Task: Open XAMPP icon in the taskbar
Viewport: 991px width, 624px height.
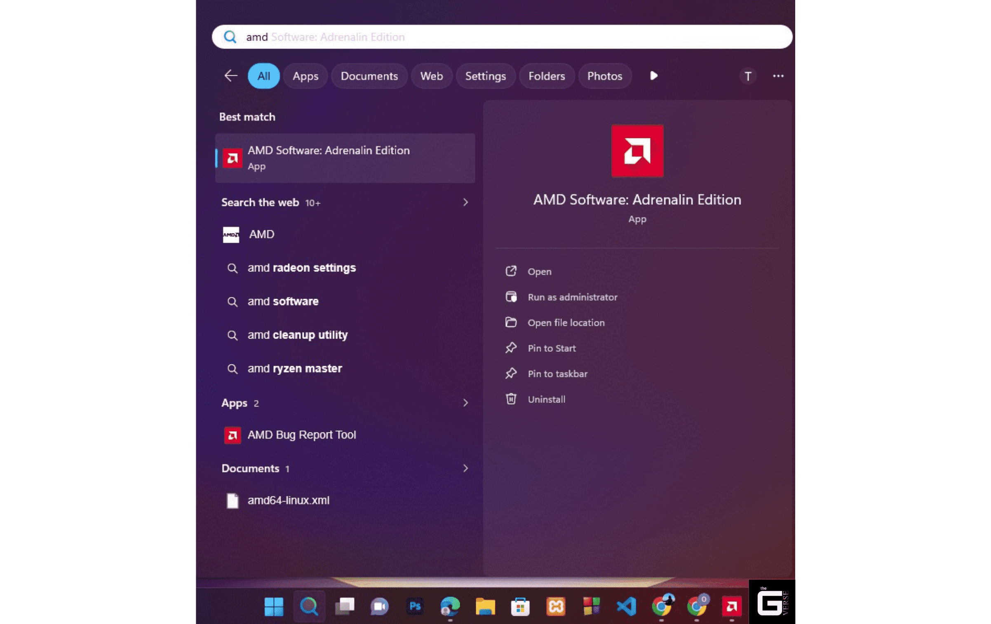Action: (x=556, y=606)
